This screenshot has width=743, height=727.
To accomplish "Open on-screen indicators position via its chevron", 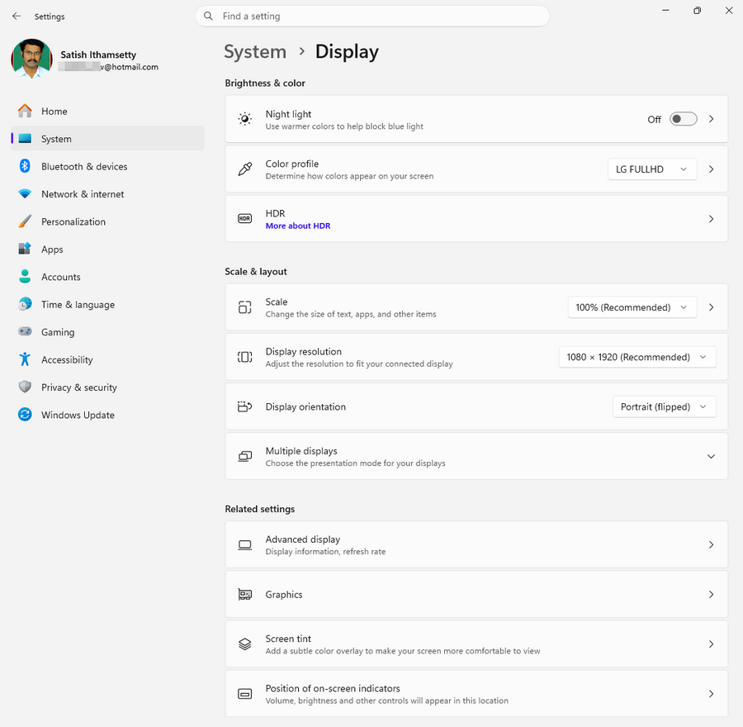I will tap(712, 694).
